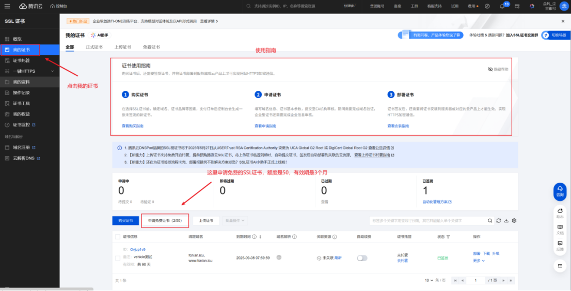Click the card icon next to the bell

517,6
